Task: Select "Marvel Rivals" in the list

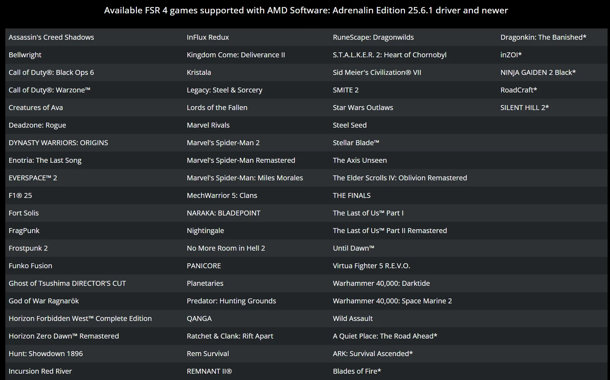Action: click(x=208, y=125)
